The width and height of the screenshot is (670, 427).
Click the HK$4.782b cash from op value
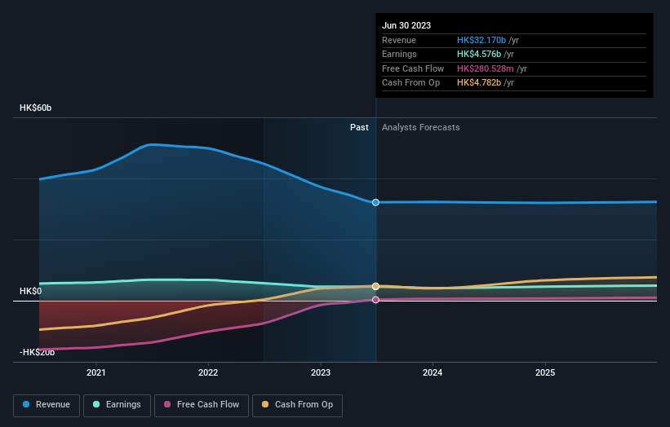pos(479,83)
